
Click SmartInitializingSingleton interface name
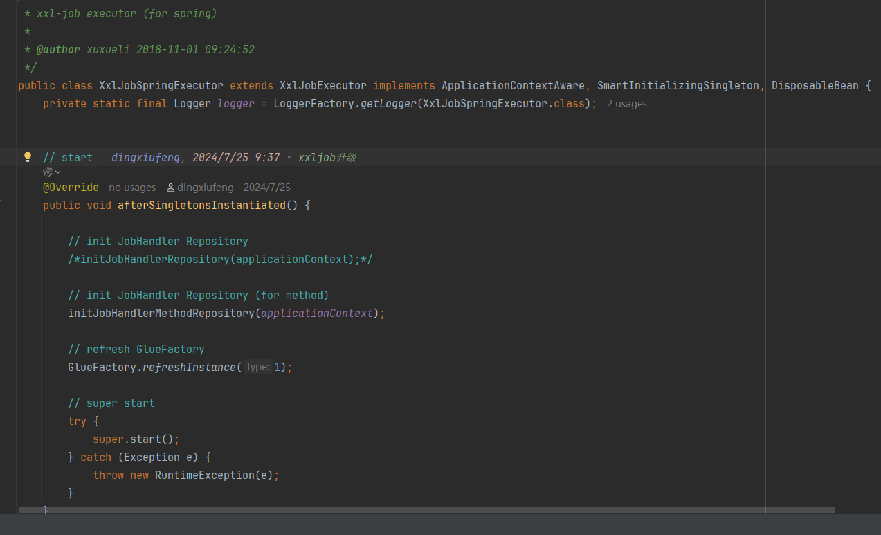(x=678, y=86)
